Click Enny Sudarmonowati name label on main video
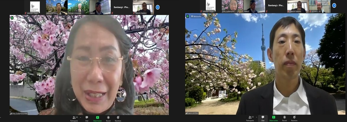The image size is (347, 122). pos(18,113)
